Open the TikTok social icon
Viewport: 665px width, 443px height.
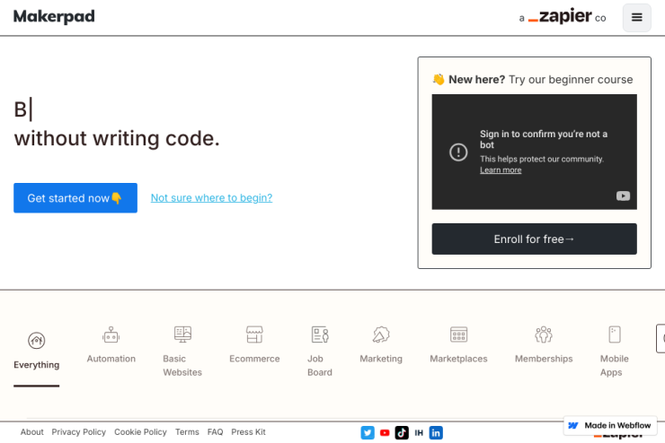pyautogui.click(x=402, y=432)
